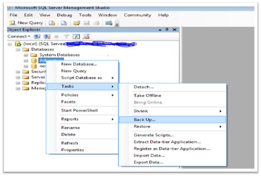
Task: Click the connect Object Explorer icon
Action: point(37,36)
